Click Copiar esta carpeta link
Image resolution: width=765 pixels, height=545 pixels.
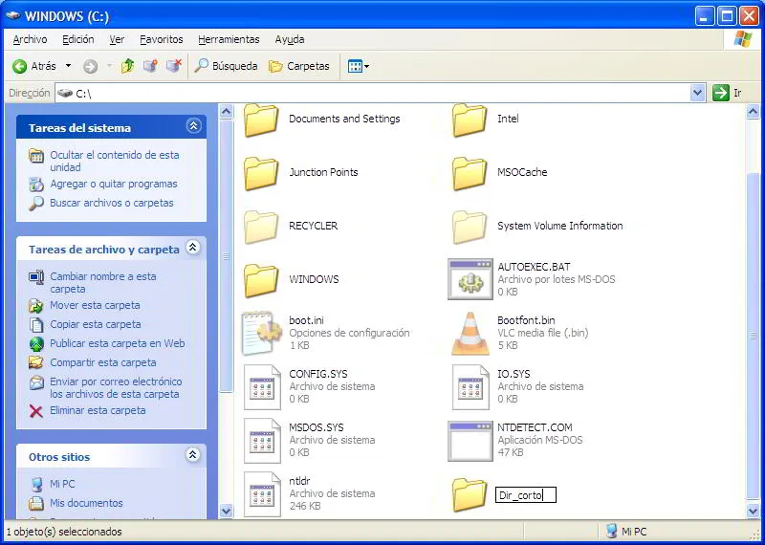tap(95, 324)
